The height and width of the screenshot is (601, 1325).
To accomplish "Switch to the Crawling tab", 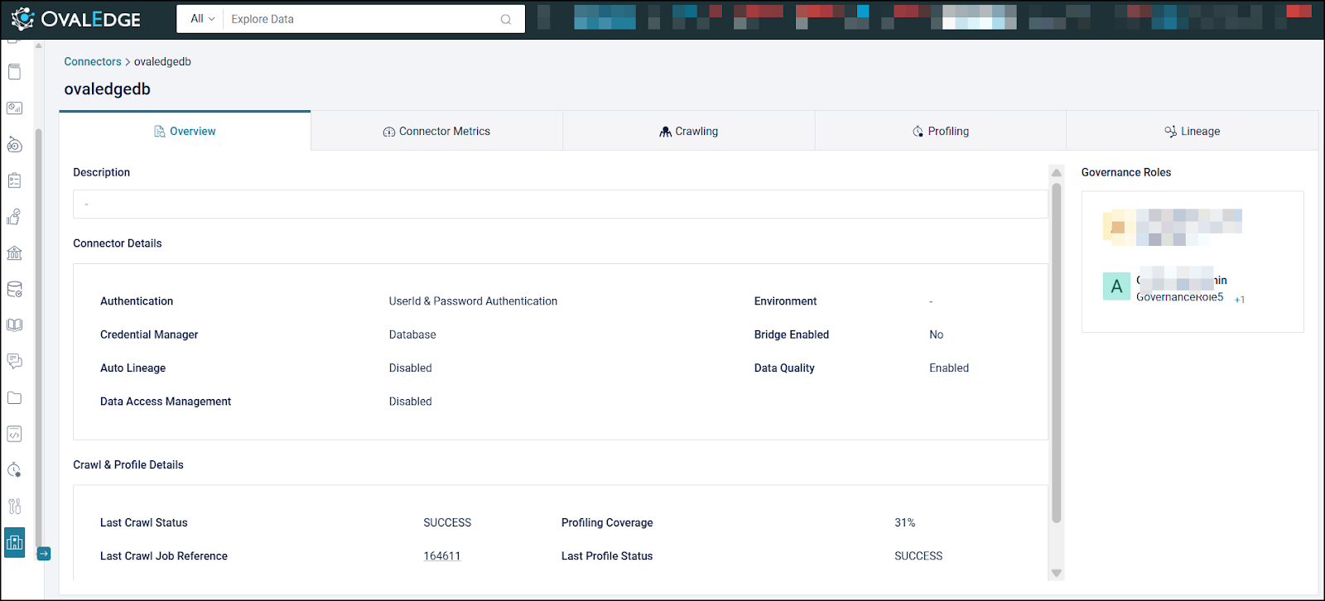I will tap(688, 132).
